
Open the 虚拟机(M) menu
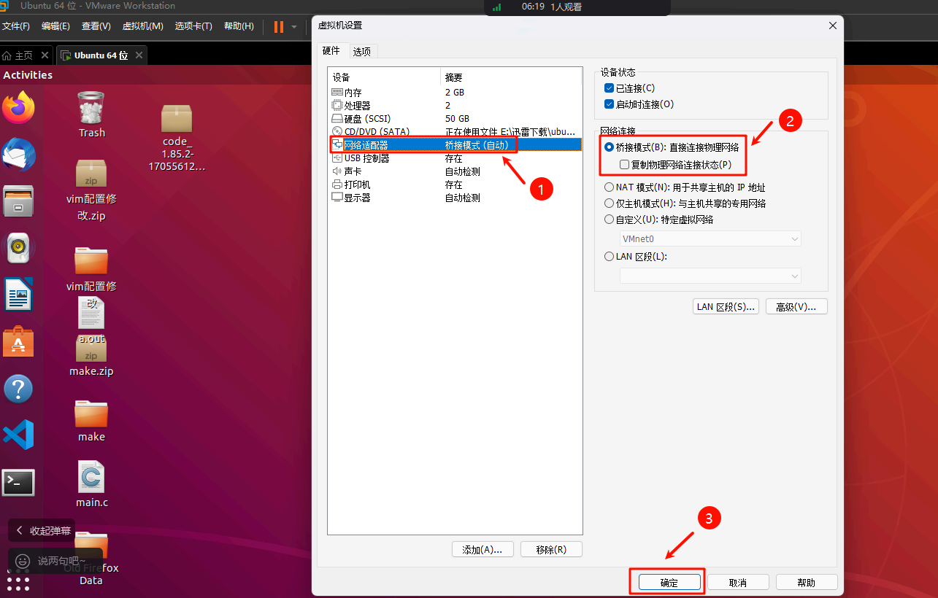[x=142, y=26]
